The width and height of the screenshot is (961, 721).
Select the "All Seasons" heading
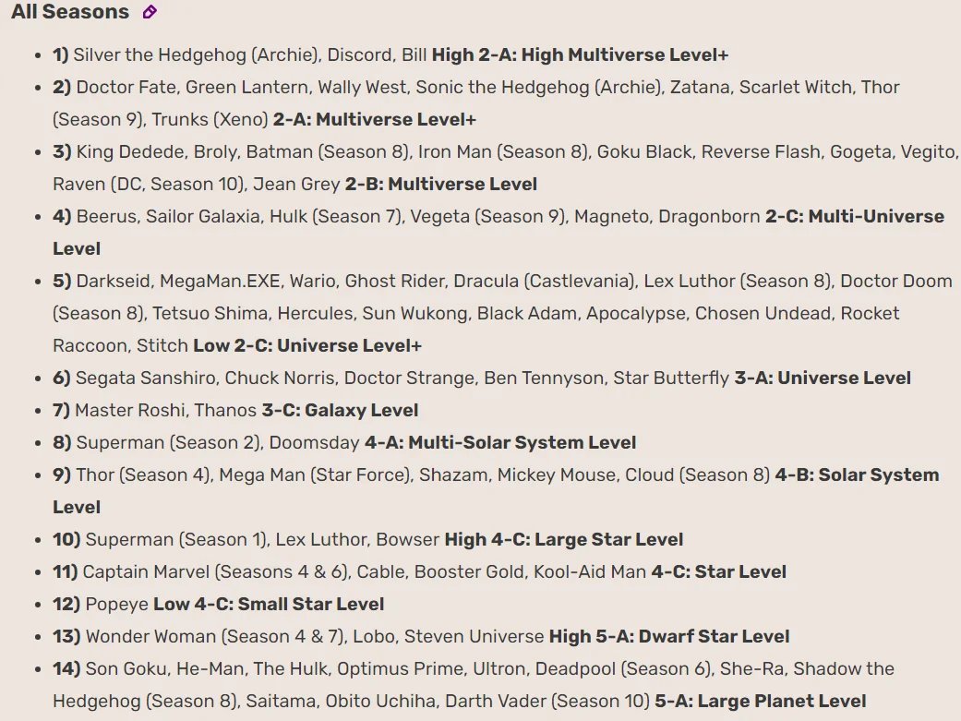click(70, 12)
